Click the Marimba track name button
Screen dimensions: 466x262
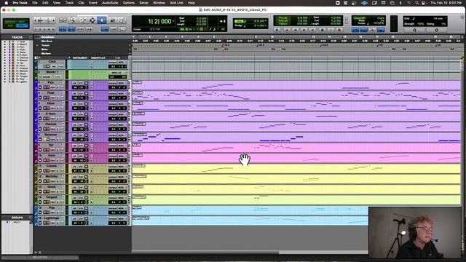click(51, 176)
